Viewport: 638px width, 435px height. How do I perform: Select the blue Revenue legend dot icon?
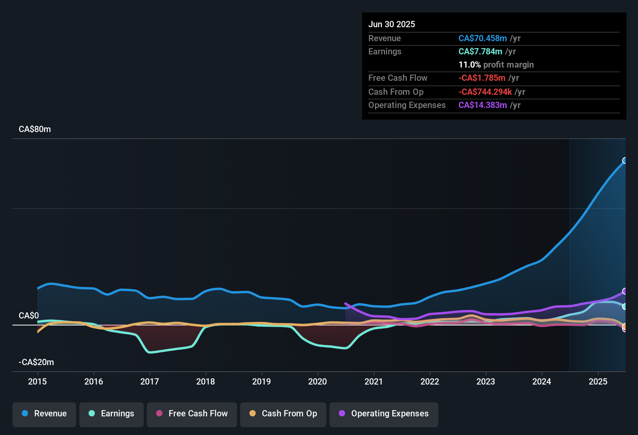24,414
